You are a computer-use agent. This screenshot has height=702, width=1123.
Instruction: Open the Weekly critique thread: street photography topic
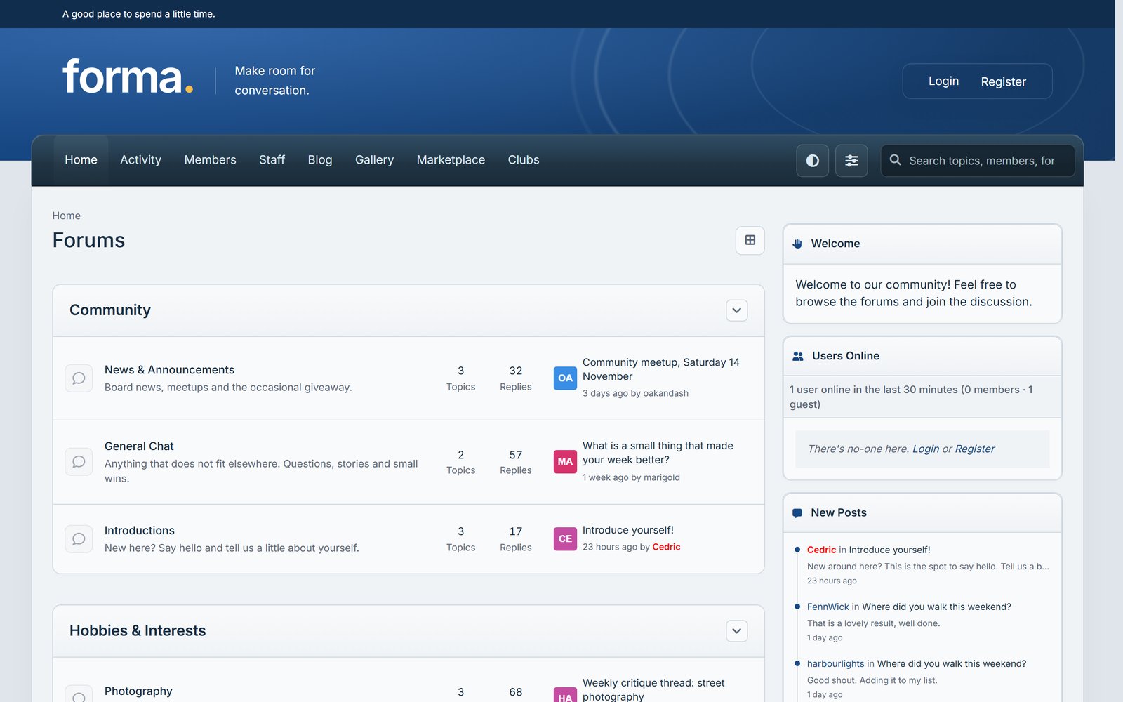point(653,689)
